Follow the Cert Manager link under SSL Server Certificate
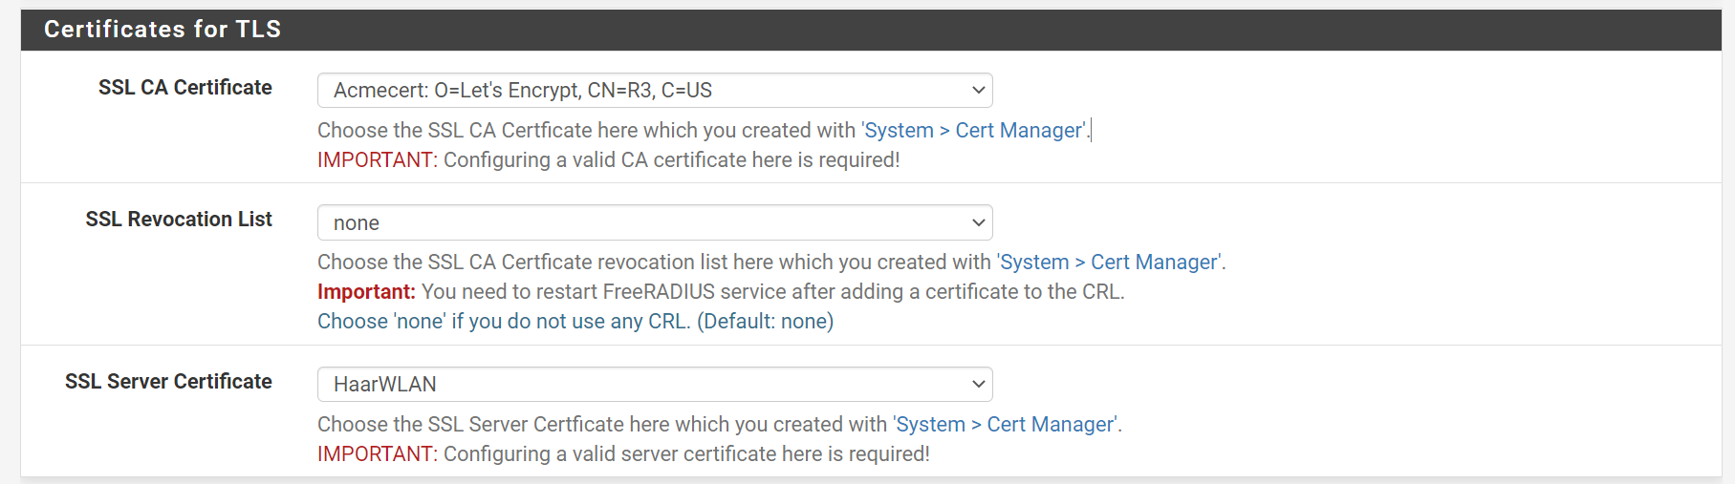Image resolution: width=1735 pixels, height=484 pixels. click(1006, 424)
